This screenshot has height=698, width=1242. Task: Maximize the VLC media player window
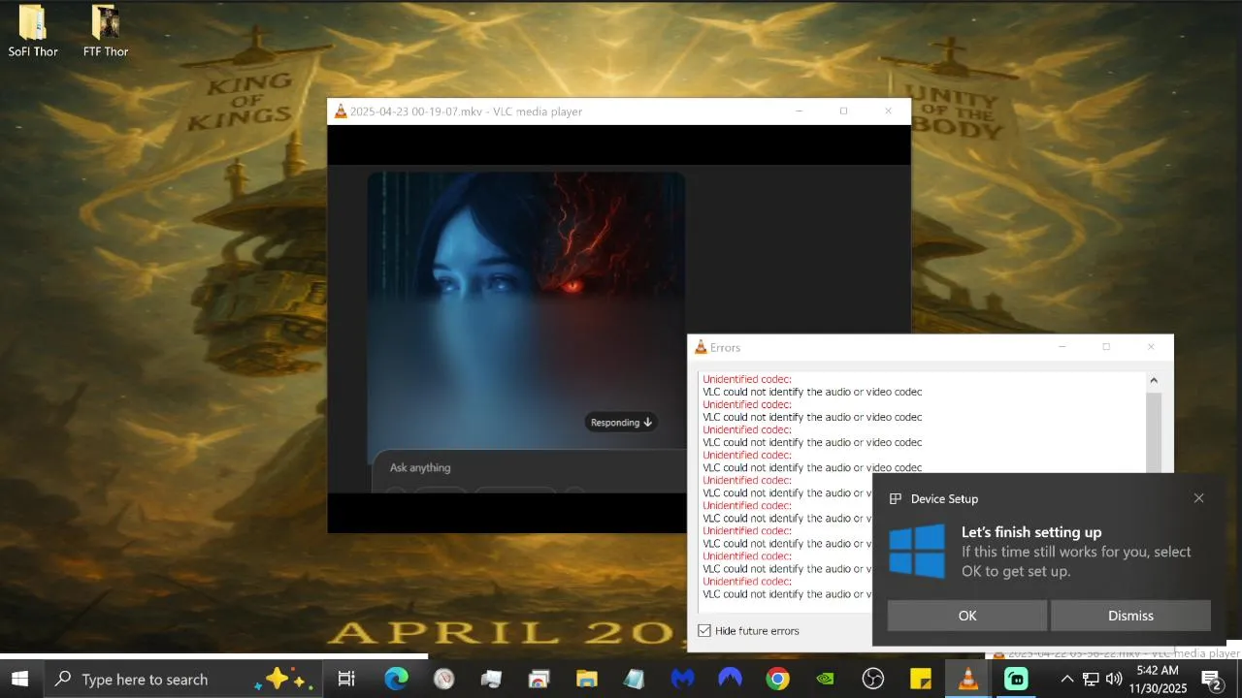843,111
